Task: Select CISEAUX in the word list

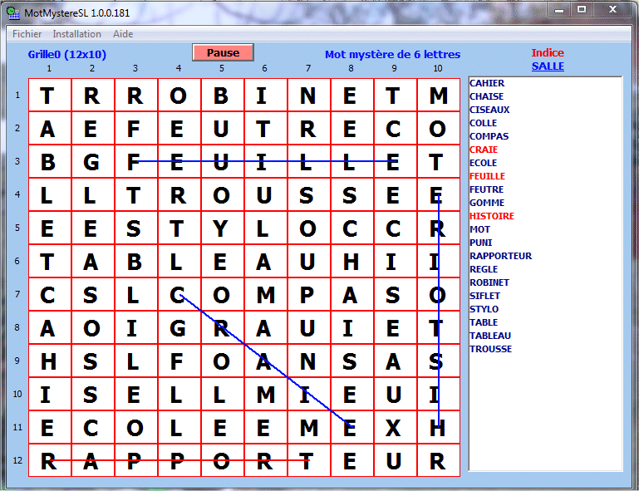Action: click(489, 110)
